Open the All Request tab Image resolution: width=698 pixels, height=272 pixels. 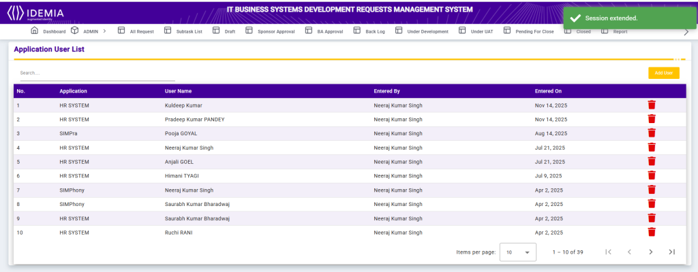pos(141,31)
